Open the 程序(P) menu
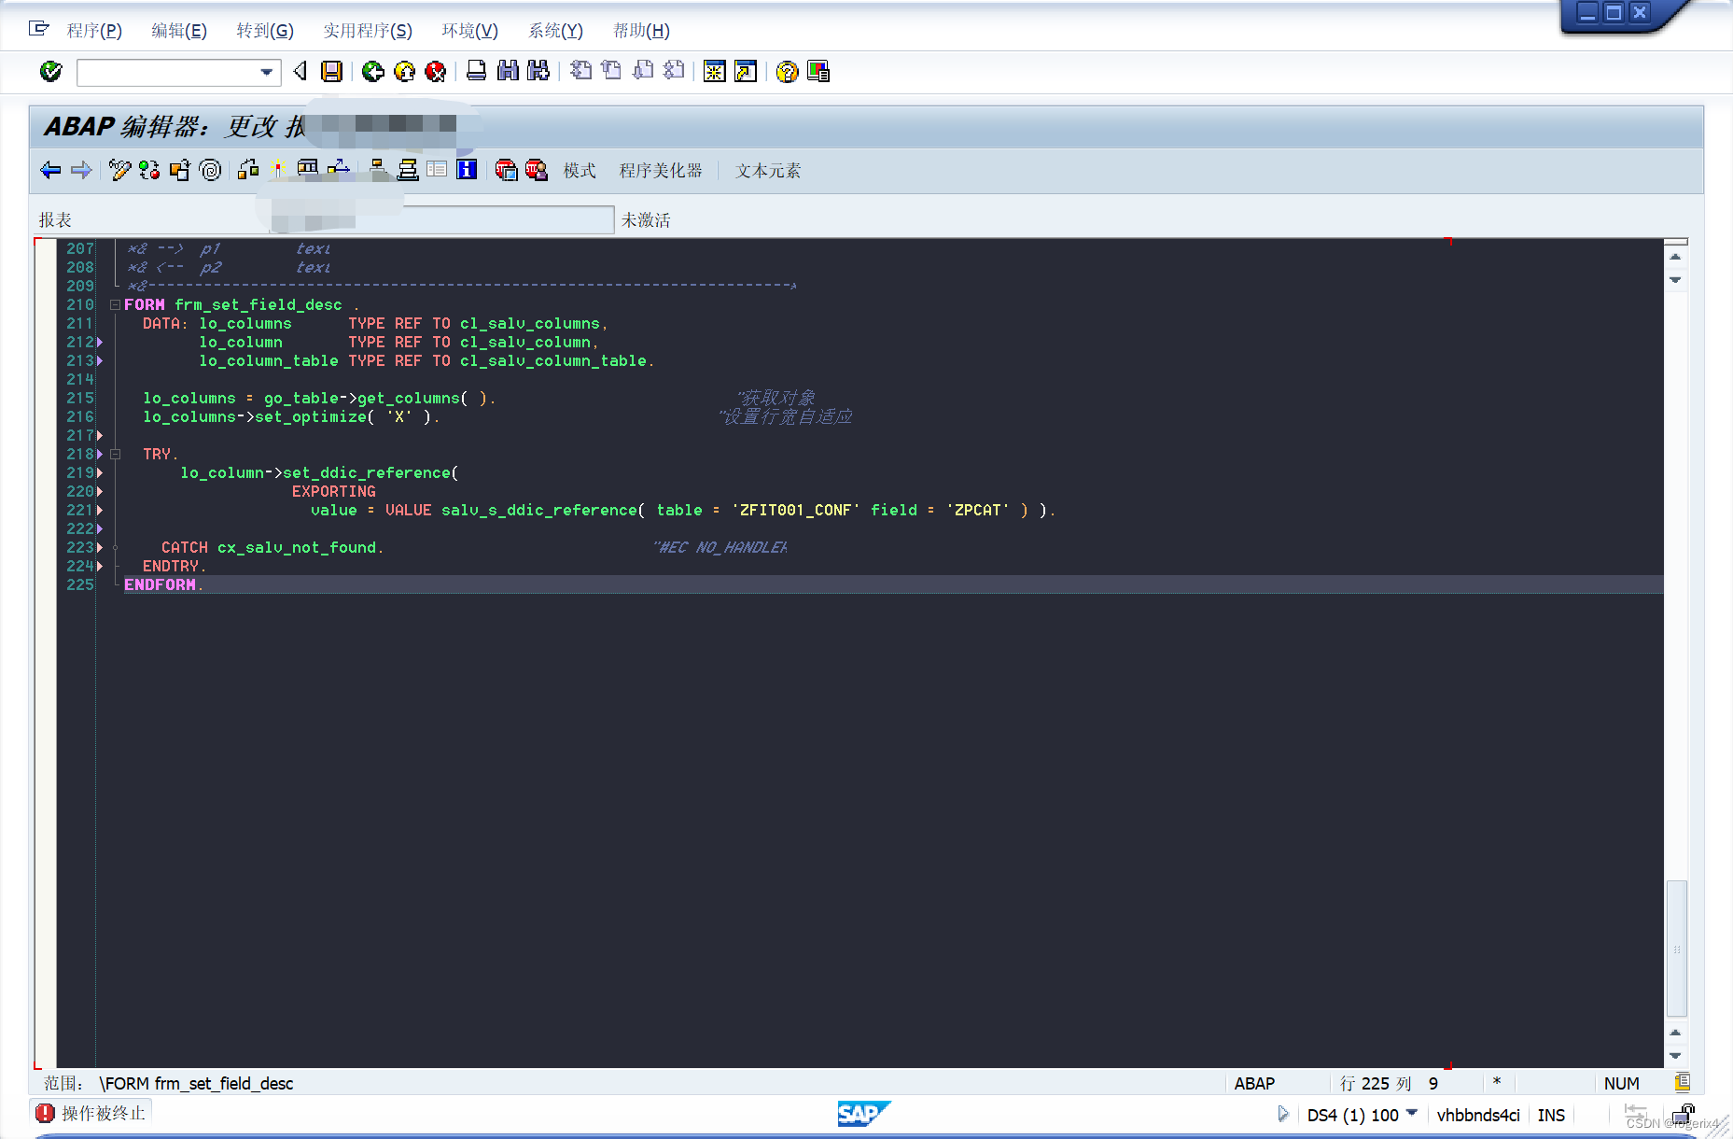This screenshot has width=1733, height=1139. tap(94, 31)
